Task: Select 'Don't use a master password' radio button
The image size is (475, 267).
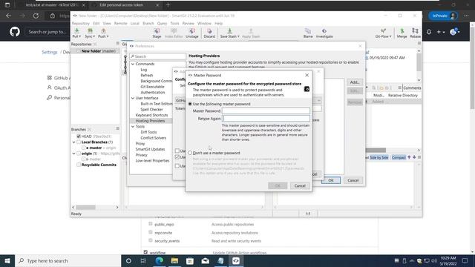Action: pyautogui.click(x=190, y=153)
